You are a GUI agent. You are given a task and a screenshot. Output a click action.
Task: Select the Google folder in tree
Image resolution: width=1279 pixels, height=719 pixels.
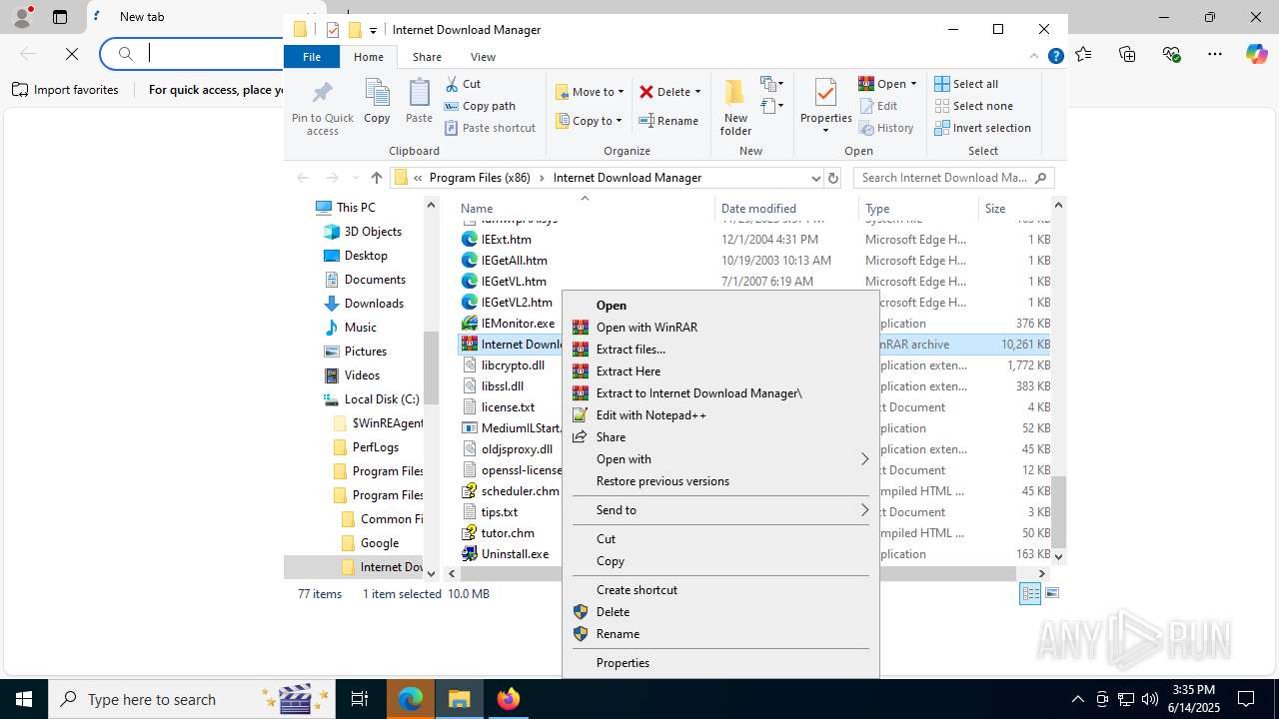[380, 543]
